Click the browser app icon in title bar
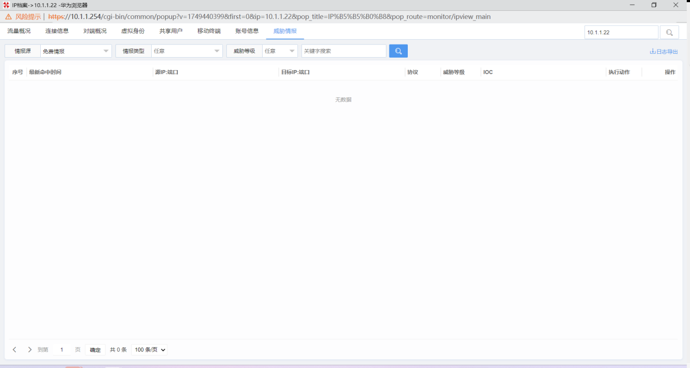The height and width of the screenshot is (368, 690). click(6, 5)
